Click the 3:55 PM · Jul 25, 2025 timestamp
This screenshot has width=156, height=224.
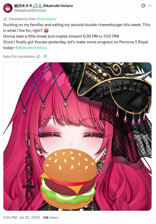[x=21, y=217]
